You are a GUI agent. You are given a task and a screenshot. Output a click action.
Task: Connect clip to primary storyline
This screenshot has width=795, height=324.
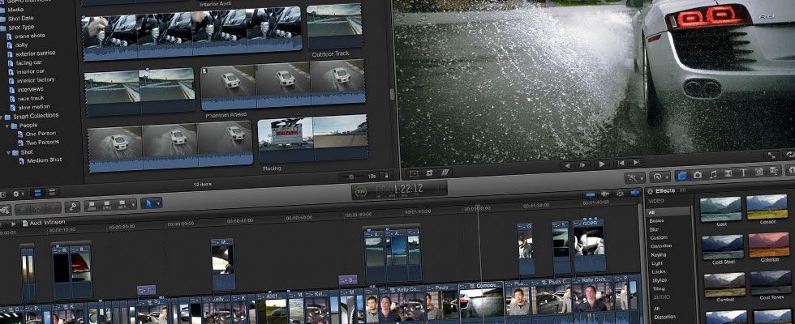[92, 206]
